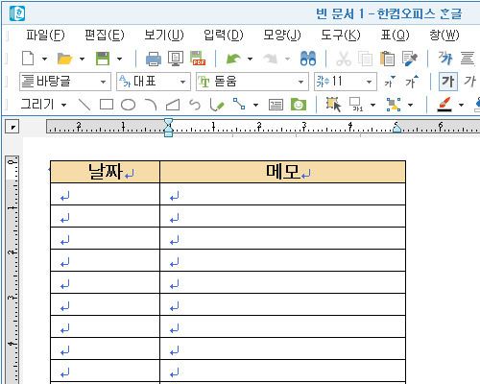
Task: Click the left indent marker on ruler
Action: 169,127
